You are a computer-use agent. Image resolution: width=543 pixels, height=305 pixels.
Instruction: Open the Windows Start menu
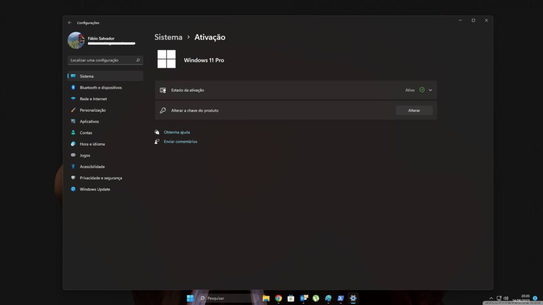190,298
